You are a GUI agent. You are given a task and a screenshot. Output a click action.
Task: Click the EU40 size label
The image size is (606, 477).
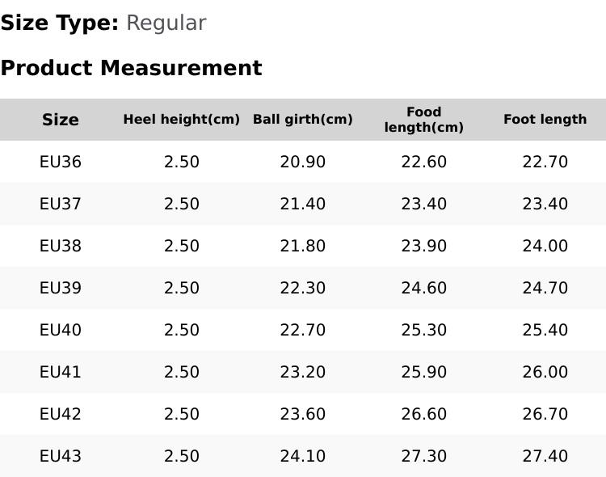(x=61, y=330)
